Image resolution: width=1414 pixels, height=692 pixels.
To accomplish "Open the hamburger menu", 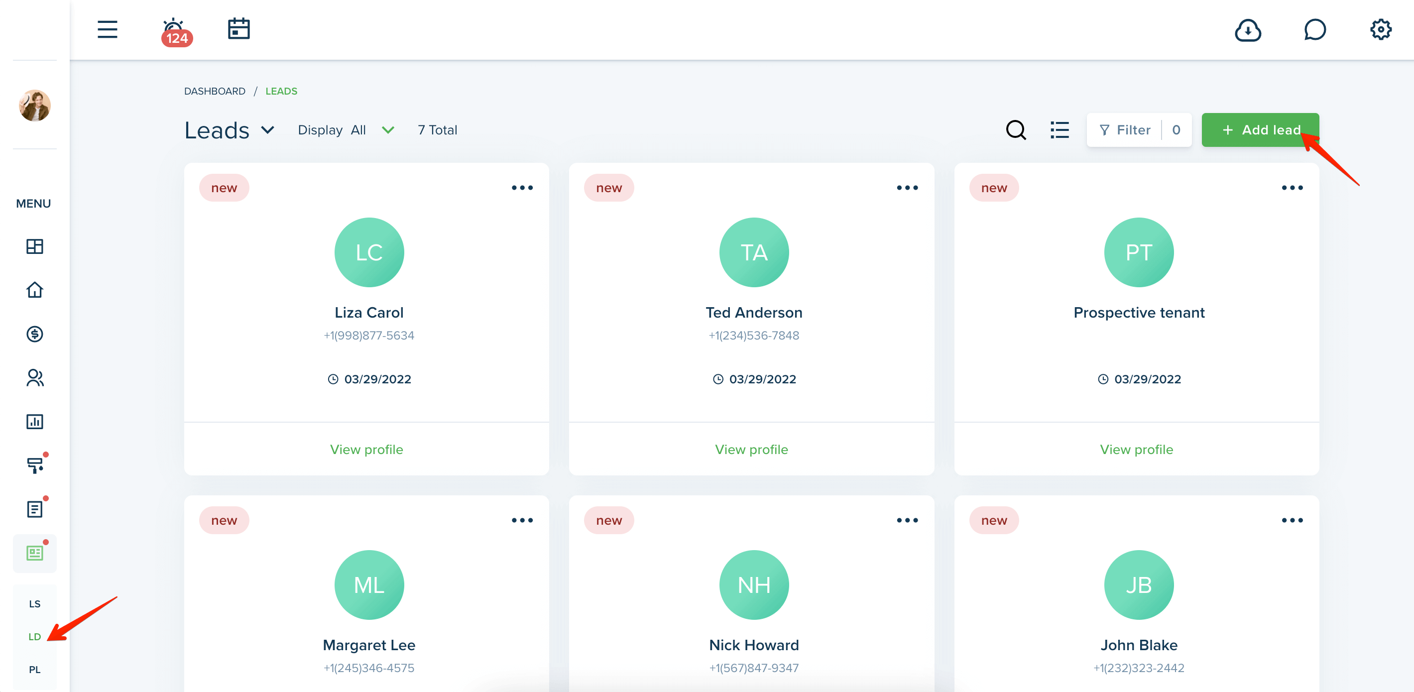I will [x=108, y=29].
